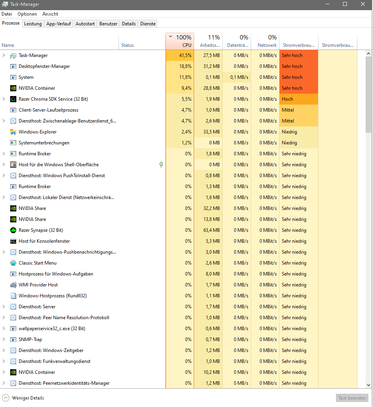373x407 pixels.
Task: Sort by Netzwerk column header
Action: 265,41
